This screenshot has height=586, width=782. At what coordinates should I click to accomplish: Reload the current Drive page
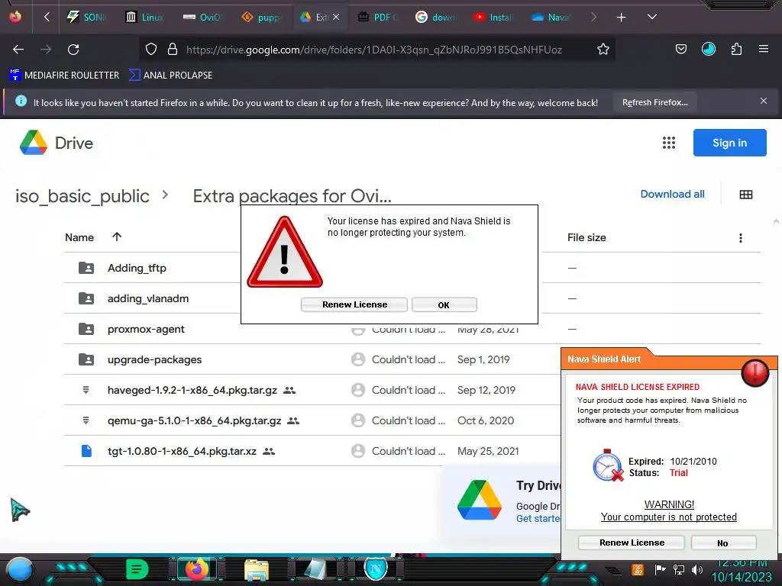click(73, 50)
